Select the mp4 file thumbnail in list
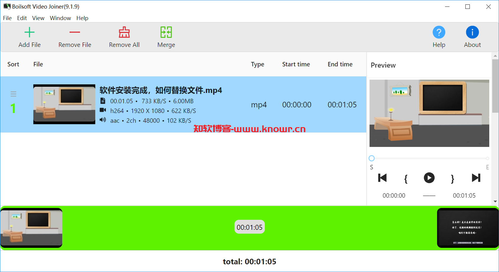 (x=64, y=104)
